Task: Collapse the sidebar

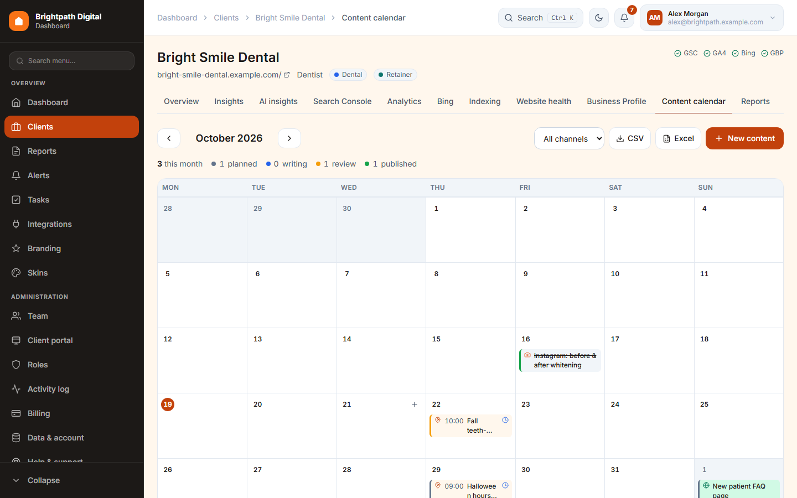Action: point(72,480)
